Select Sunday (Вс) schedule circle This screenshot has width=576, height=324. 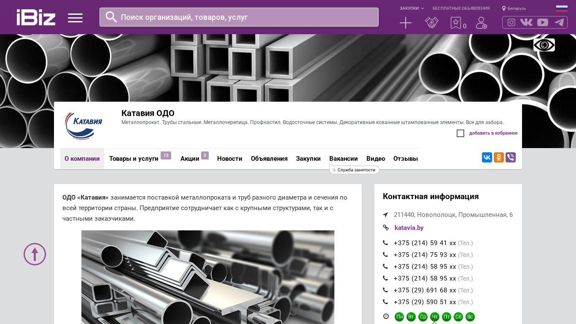click(470, 317)
